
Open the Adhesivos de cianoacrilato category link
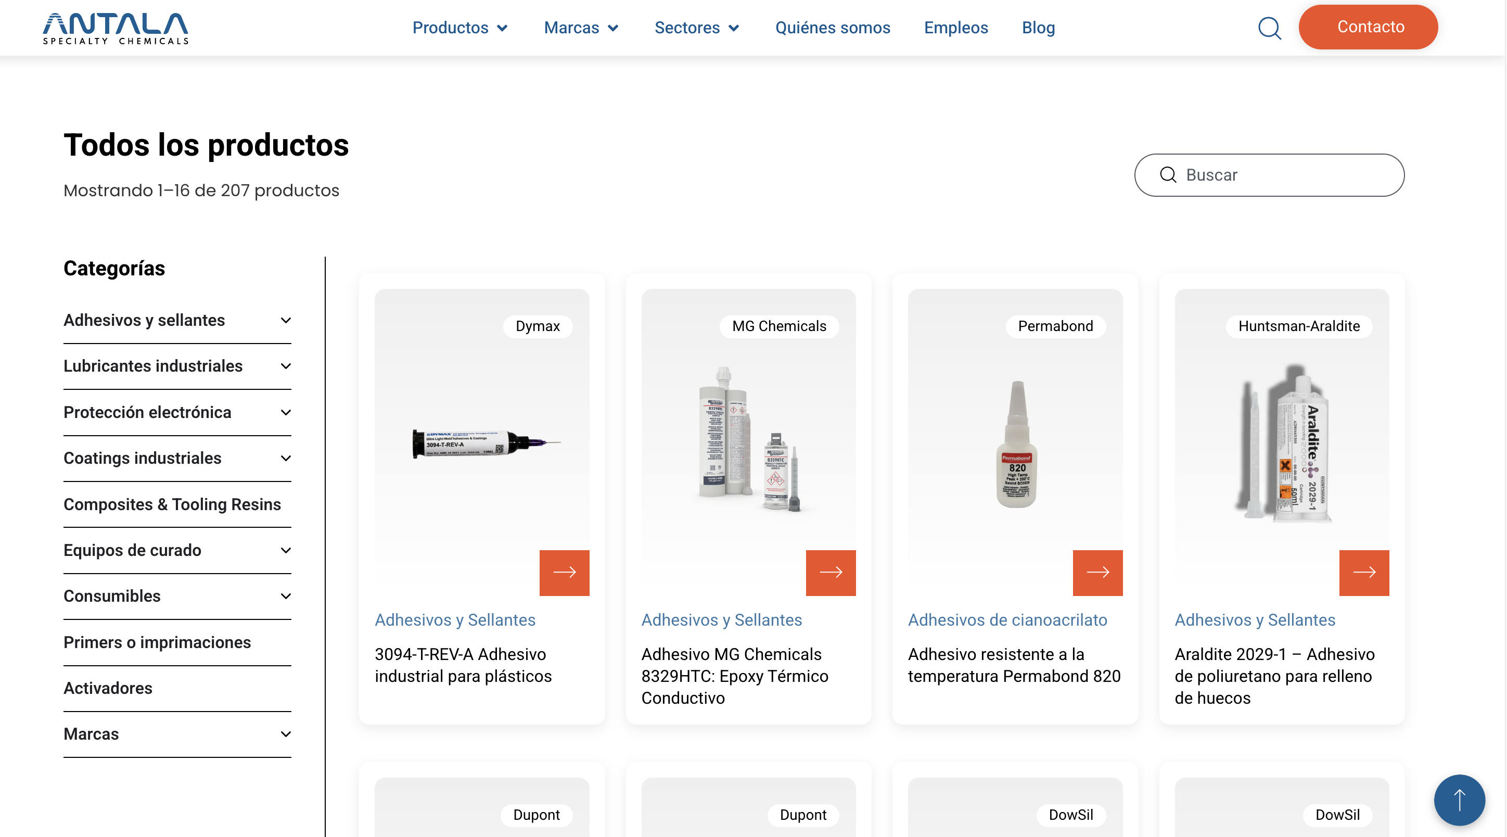pos(1007,620)
